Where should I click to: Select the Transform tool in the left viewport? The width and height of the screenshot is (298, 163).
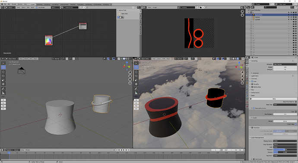click(3, 84)
